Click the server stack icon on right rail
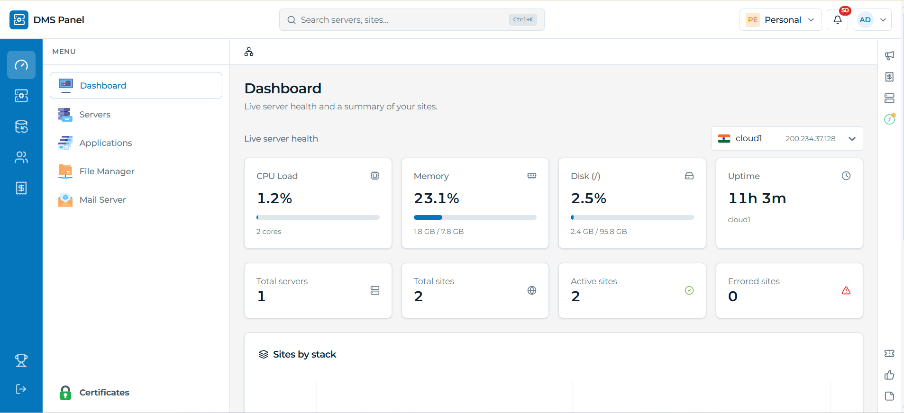 click(889, 98)
